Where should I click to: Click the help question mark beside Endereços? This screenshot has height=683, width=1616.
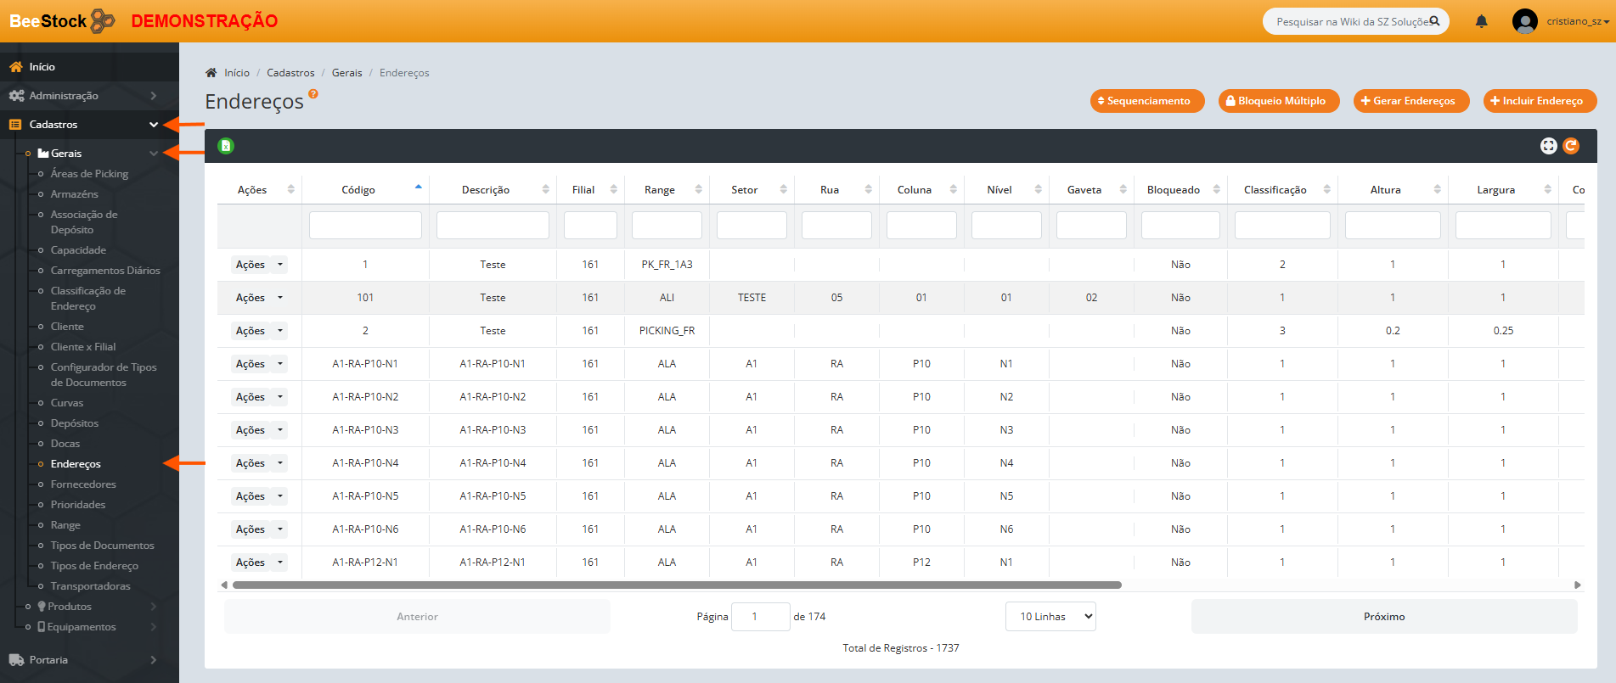click(313, 94)
